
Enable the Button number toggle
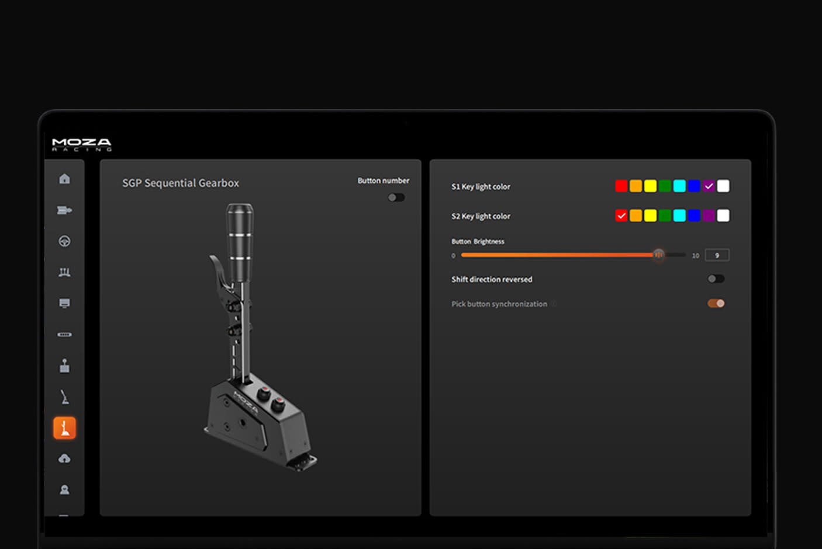coord(396,197)
